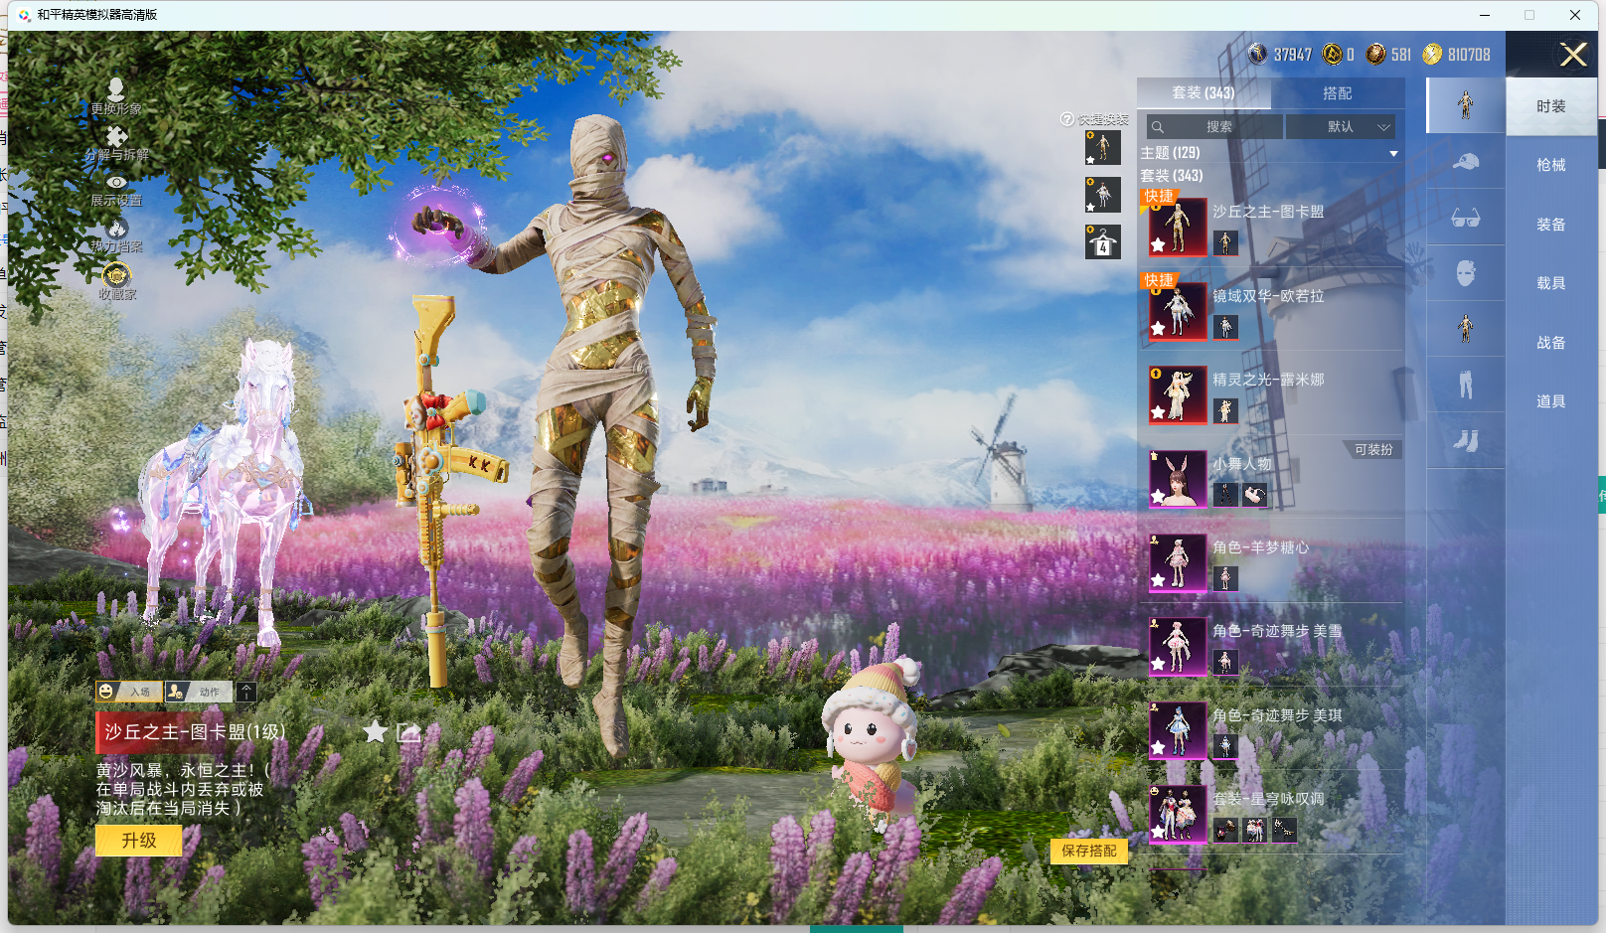This screenshot has height=933, width=1606.
Task: Open 分解与拆解 puzzle piece icon
Action: pos(116,137)
